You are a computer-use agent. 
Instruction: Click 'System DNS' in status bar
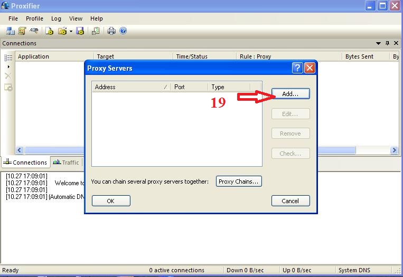click(354, 270)
